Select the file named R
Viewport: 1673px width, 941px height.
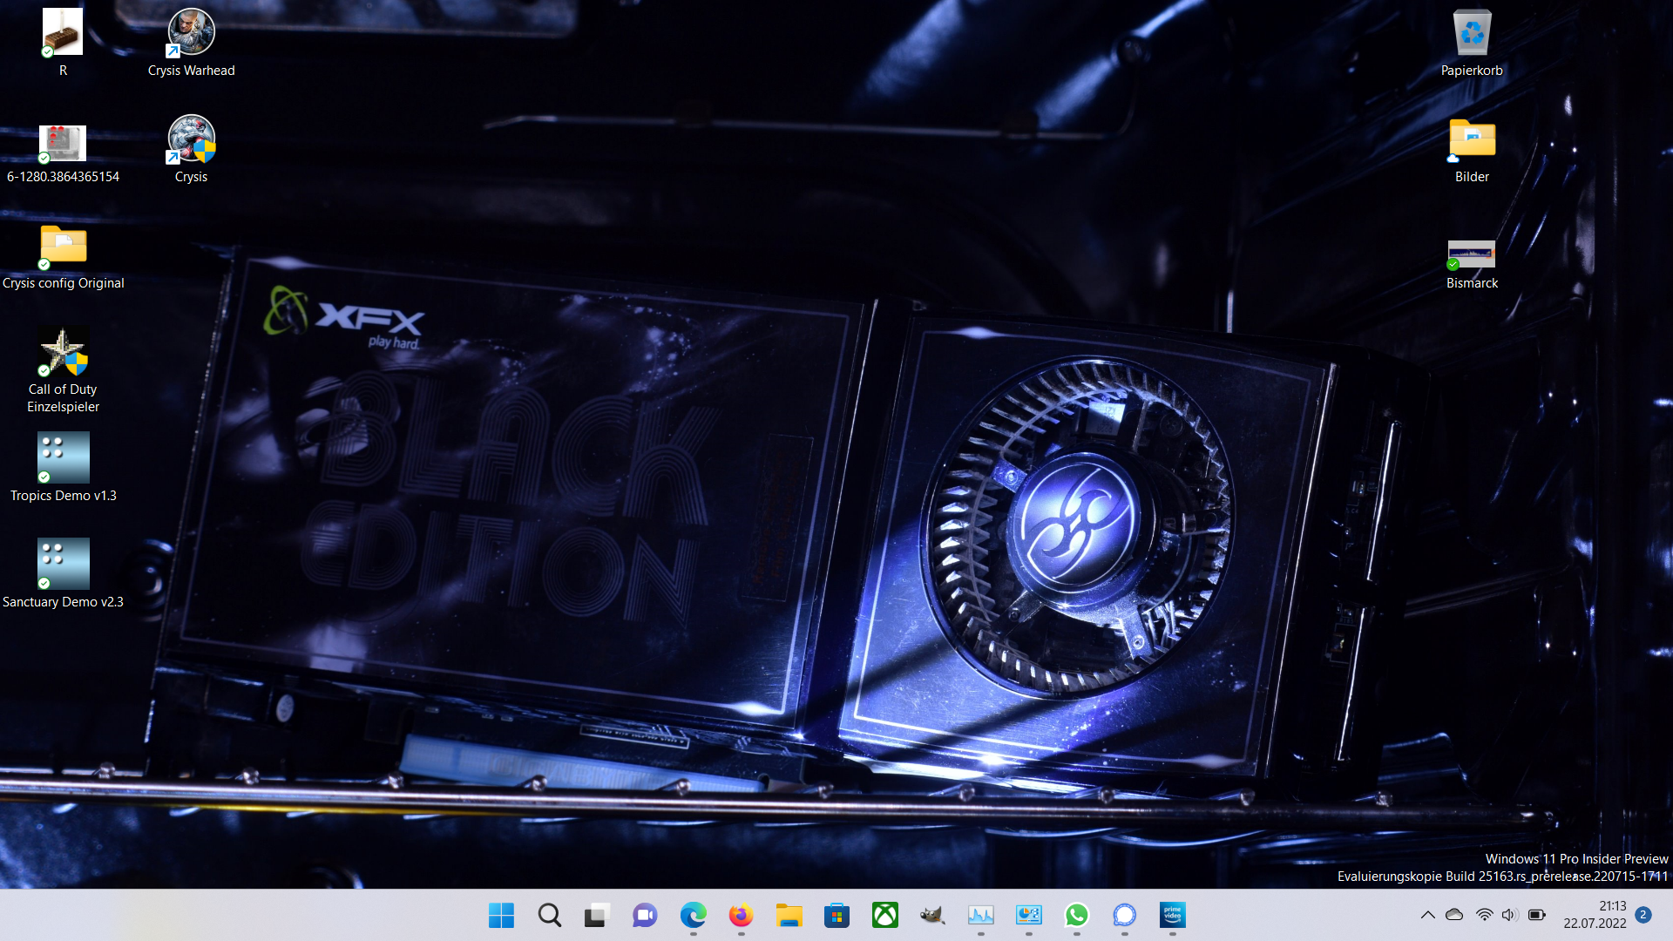point(63,34)
